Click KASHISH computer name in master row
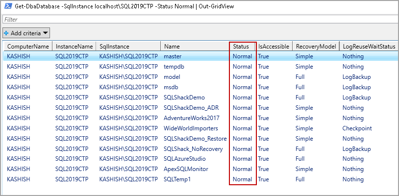 pyautogui.click(x=19, y=56)
